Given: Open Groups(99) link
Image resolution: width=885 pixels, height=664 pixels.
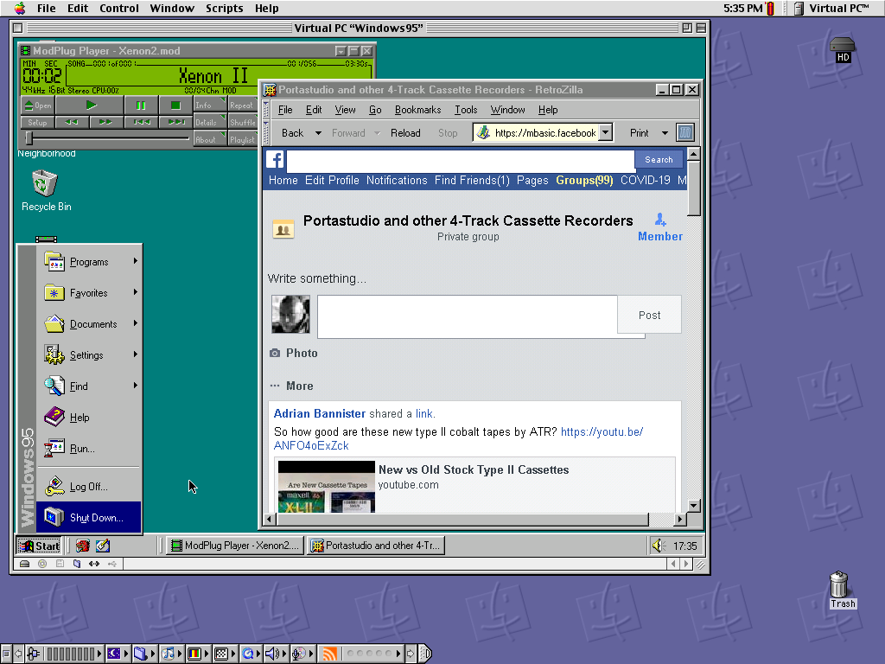Looking at the screenshot, I should tap(584, 180).
